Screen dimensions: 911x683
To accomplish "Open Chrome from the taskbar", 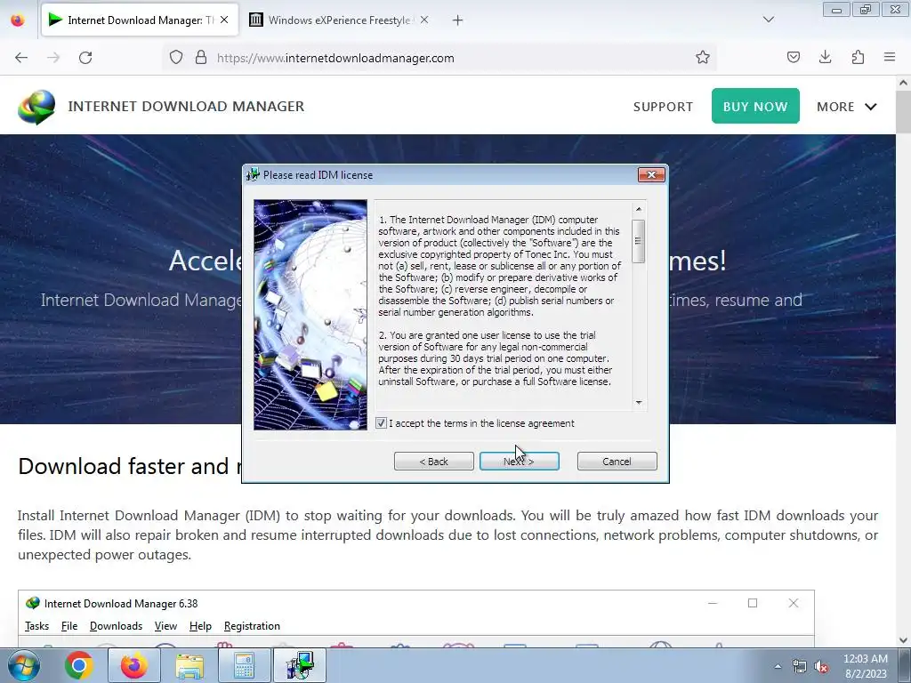I will tap(79, 665).
